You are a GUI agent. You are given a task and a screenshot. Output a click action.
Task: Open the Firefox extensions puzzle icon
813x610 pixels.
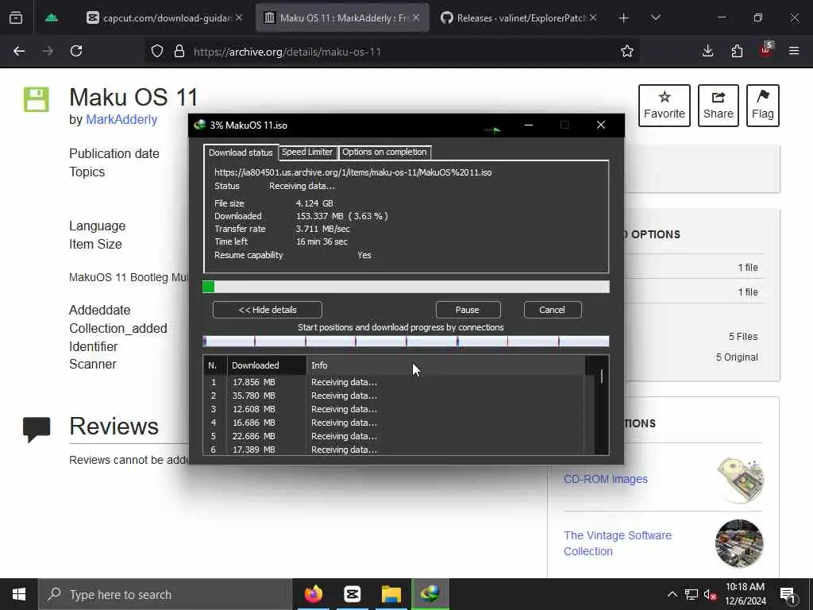(x=737, y=51)
